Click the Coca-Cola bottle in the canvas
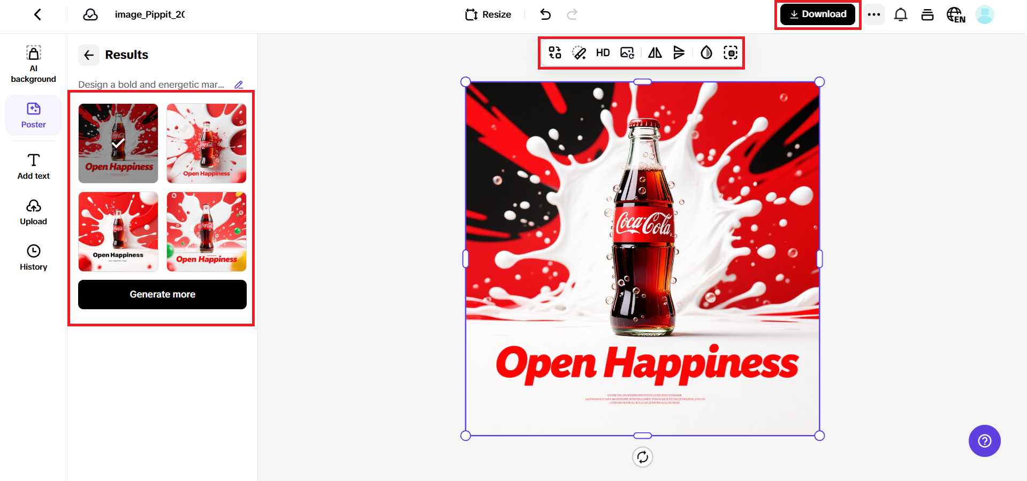This screenshot has width=1027, height=481. click(643, 227)
